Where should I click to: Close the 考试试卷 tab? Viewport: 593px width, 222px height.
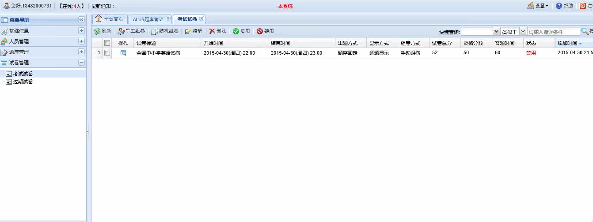[x=201, y=18]
